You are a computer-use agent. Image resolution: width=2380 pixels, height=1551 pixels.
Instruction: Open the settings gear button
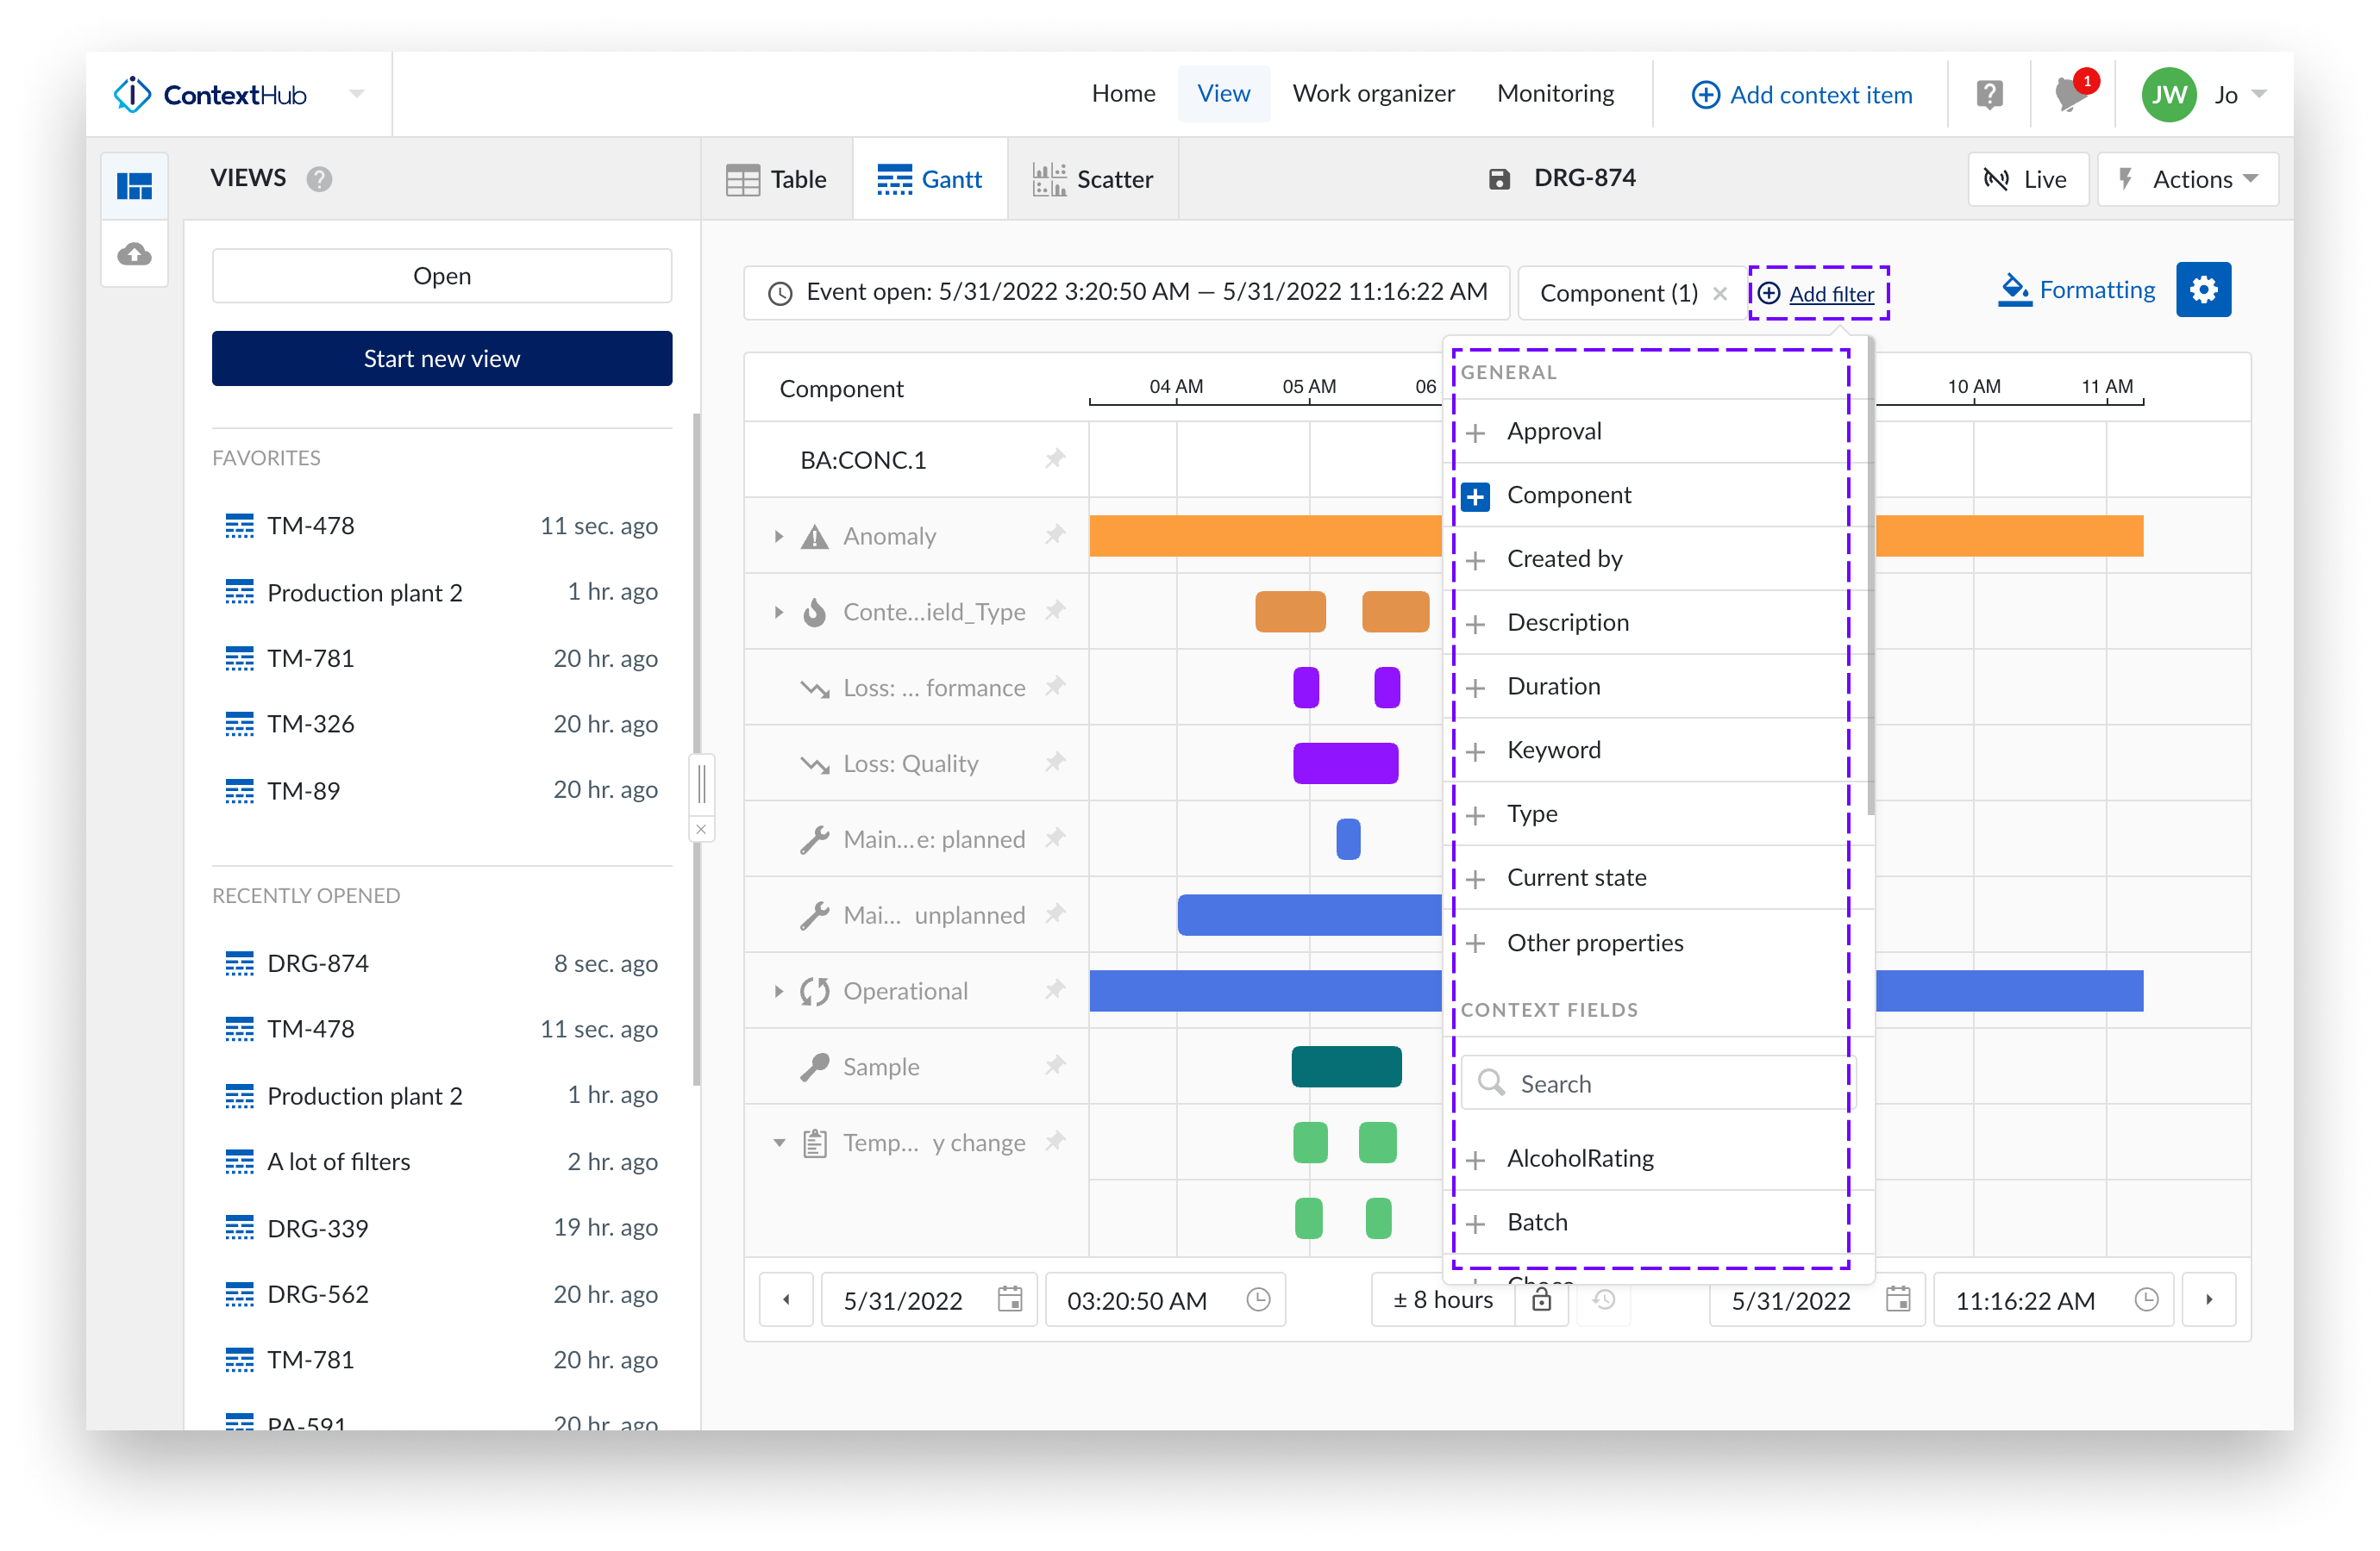coord(2203,291)
